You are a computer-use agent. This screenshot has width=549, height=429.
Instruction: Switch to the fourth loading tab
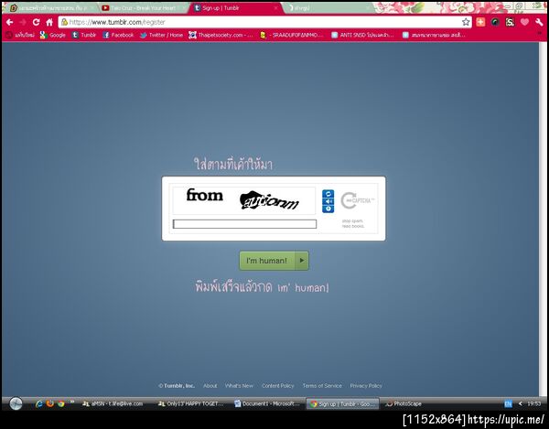click(326, 8)
